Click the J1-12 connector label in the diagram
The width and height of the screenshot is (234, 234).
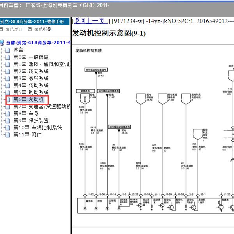90,195
